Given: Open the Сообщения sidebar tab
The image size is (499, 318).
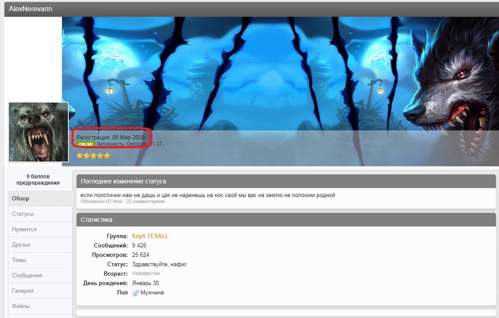Looking at the screenshot, I should pyautogui.click(x=40, y=276).
